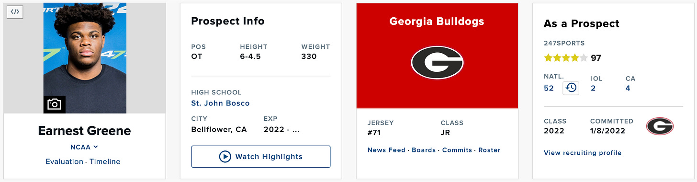The height and width of the screenshot is (182, 697).
Task: Open St. John Bosco high school link
Action: pos(220,103)
